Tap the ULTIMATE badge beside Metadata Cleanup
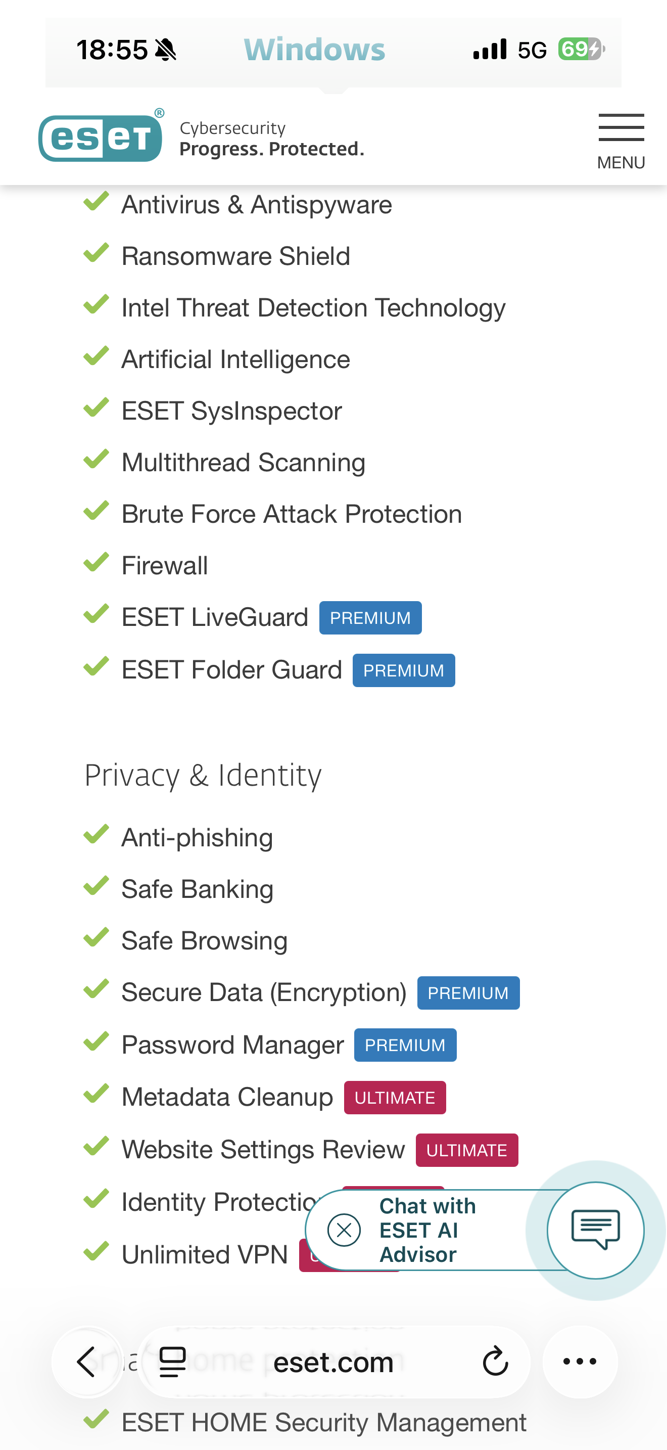This screenshot has width=667, height=1450. 395,1098
